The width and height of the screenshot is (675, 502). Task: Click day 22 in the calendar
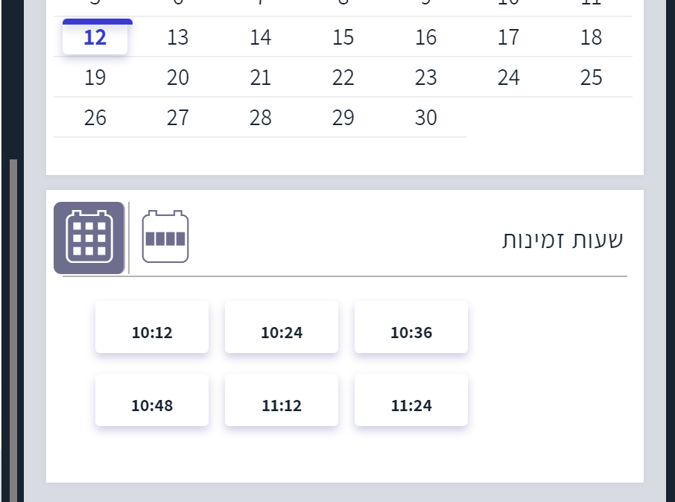pos(343,77)
